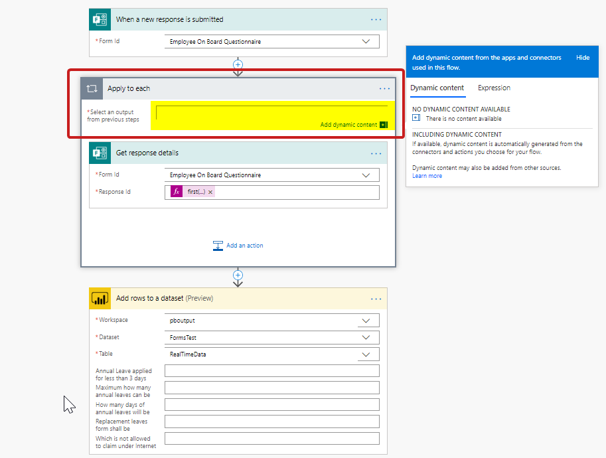Click Add an action link
Screen dimensions: 606x458
(x=244, y=246)
